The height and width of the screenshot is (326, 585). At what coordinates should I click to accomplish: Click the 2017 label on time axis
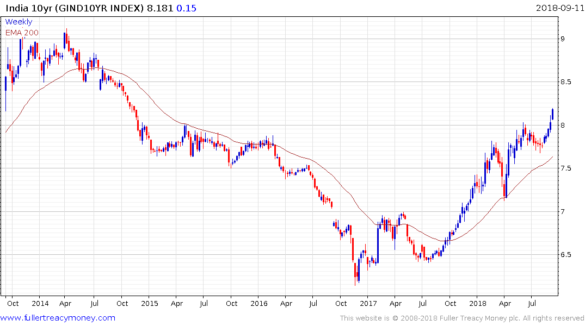tap(368, 303)
